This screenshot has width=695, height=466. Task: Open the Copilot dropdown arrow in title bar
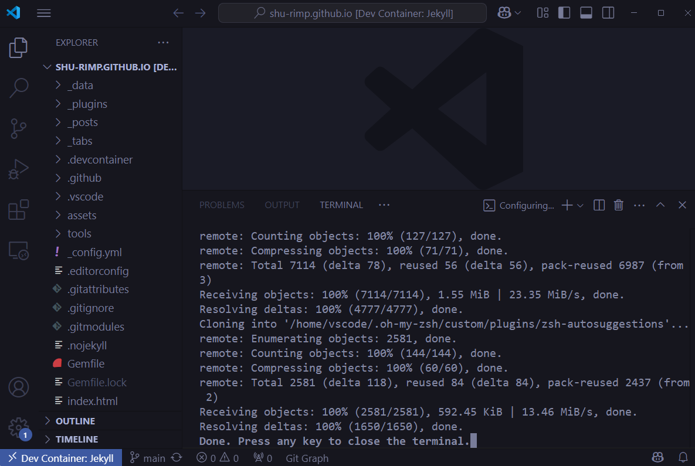pos(518,13)
